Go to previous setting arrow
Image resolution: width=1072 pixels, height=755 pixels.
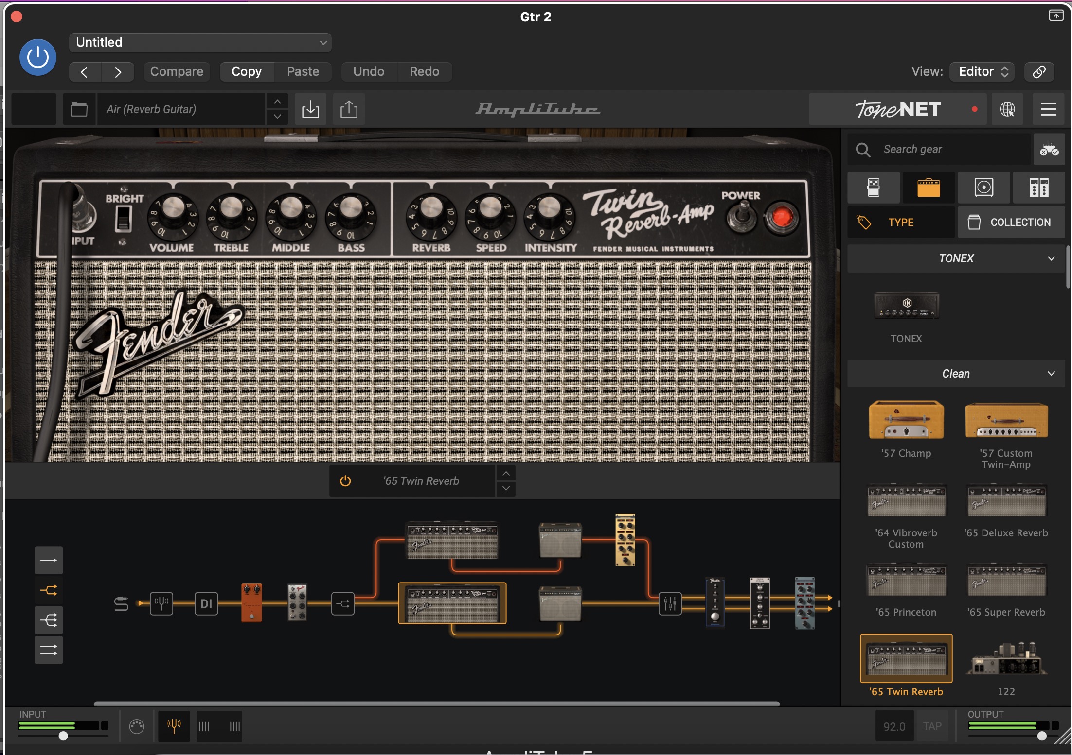coord(85,72)
